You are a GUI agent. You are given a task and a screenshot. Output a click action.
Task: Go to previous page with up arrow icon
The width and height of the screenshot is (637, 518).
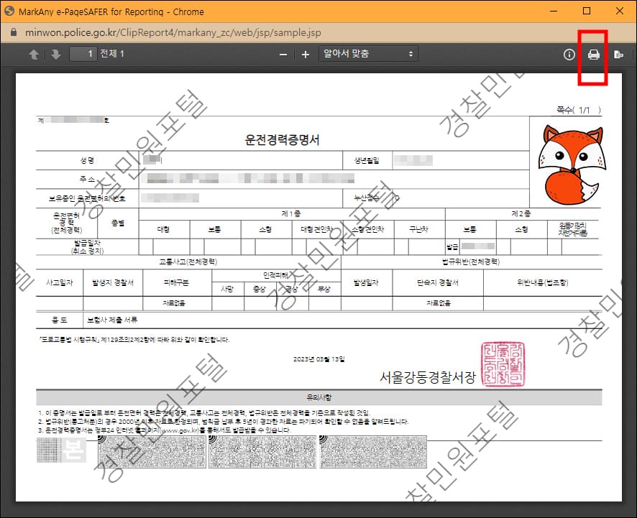point(32,54)
